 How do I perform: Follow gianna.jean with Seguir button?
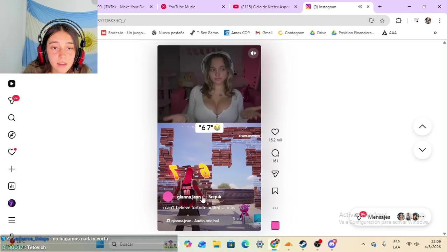tap(215, 197)
